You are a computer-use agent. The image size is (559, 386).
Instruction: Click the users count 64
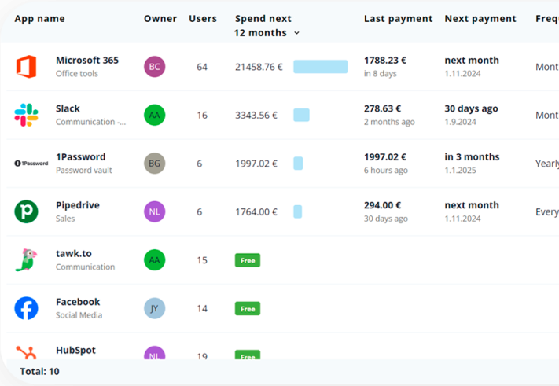tap(202, 67)
